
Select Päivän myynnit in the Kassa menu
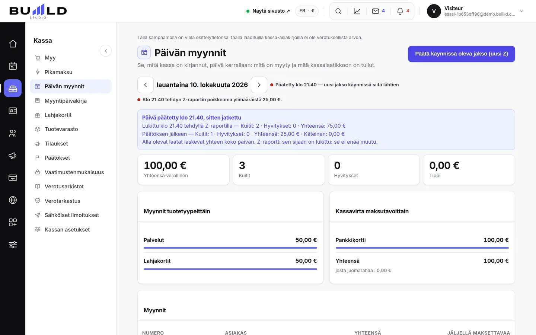pyautogui.click(x=71, y=86)
